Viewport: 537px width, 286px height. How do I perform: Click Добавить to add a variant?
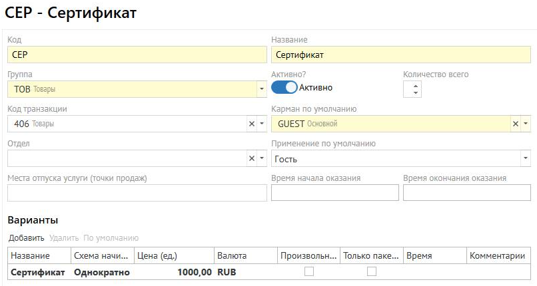[x=26, y=238]
